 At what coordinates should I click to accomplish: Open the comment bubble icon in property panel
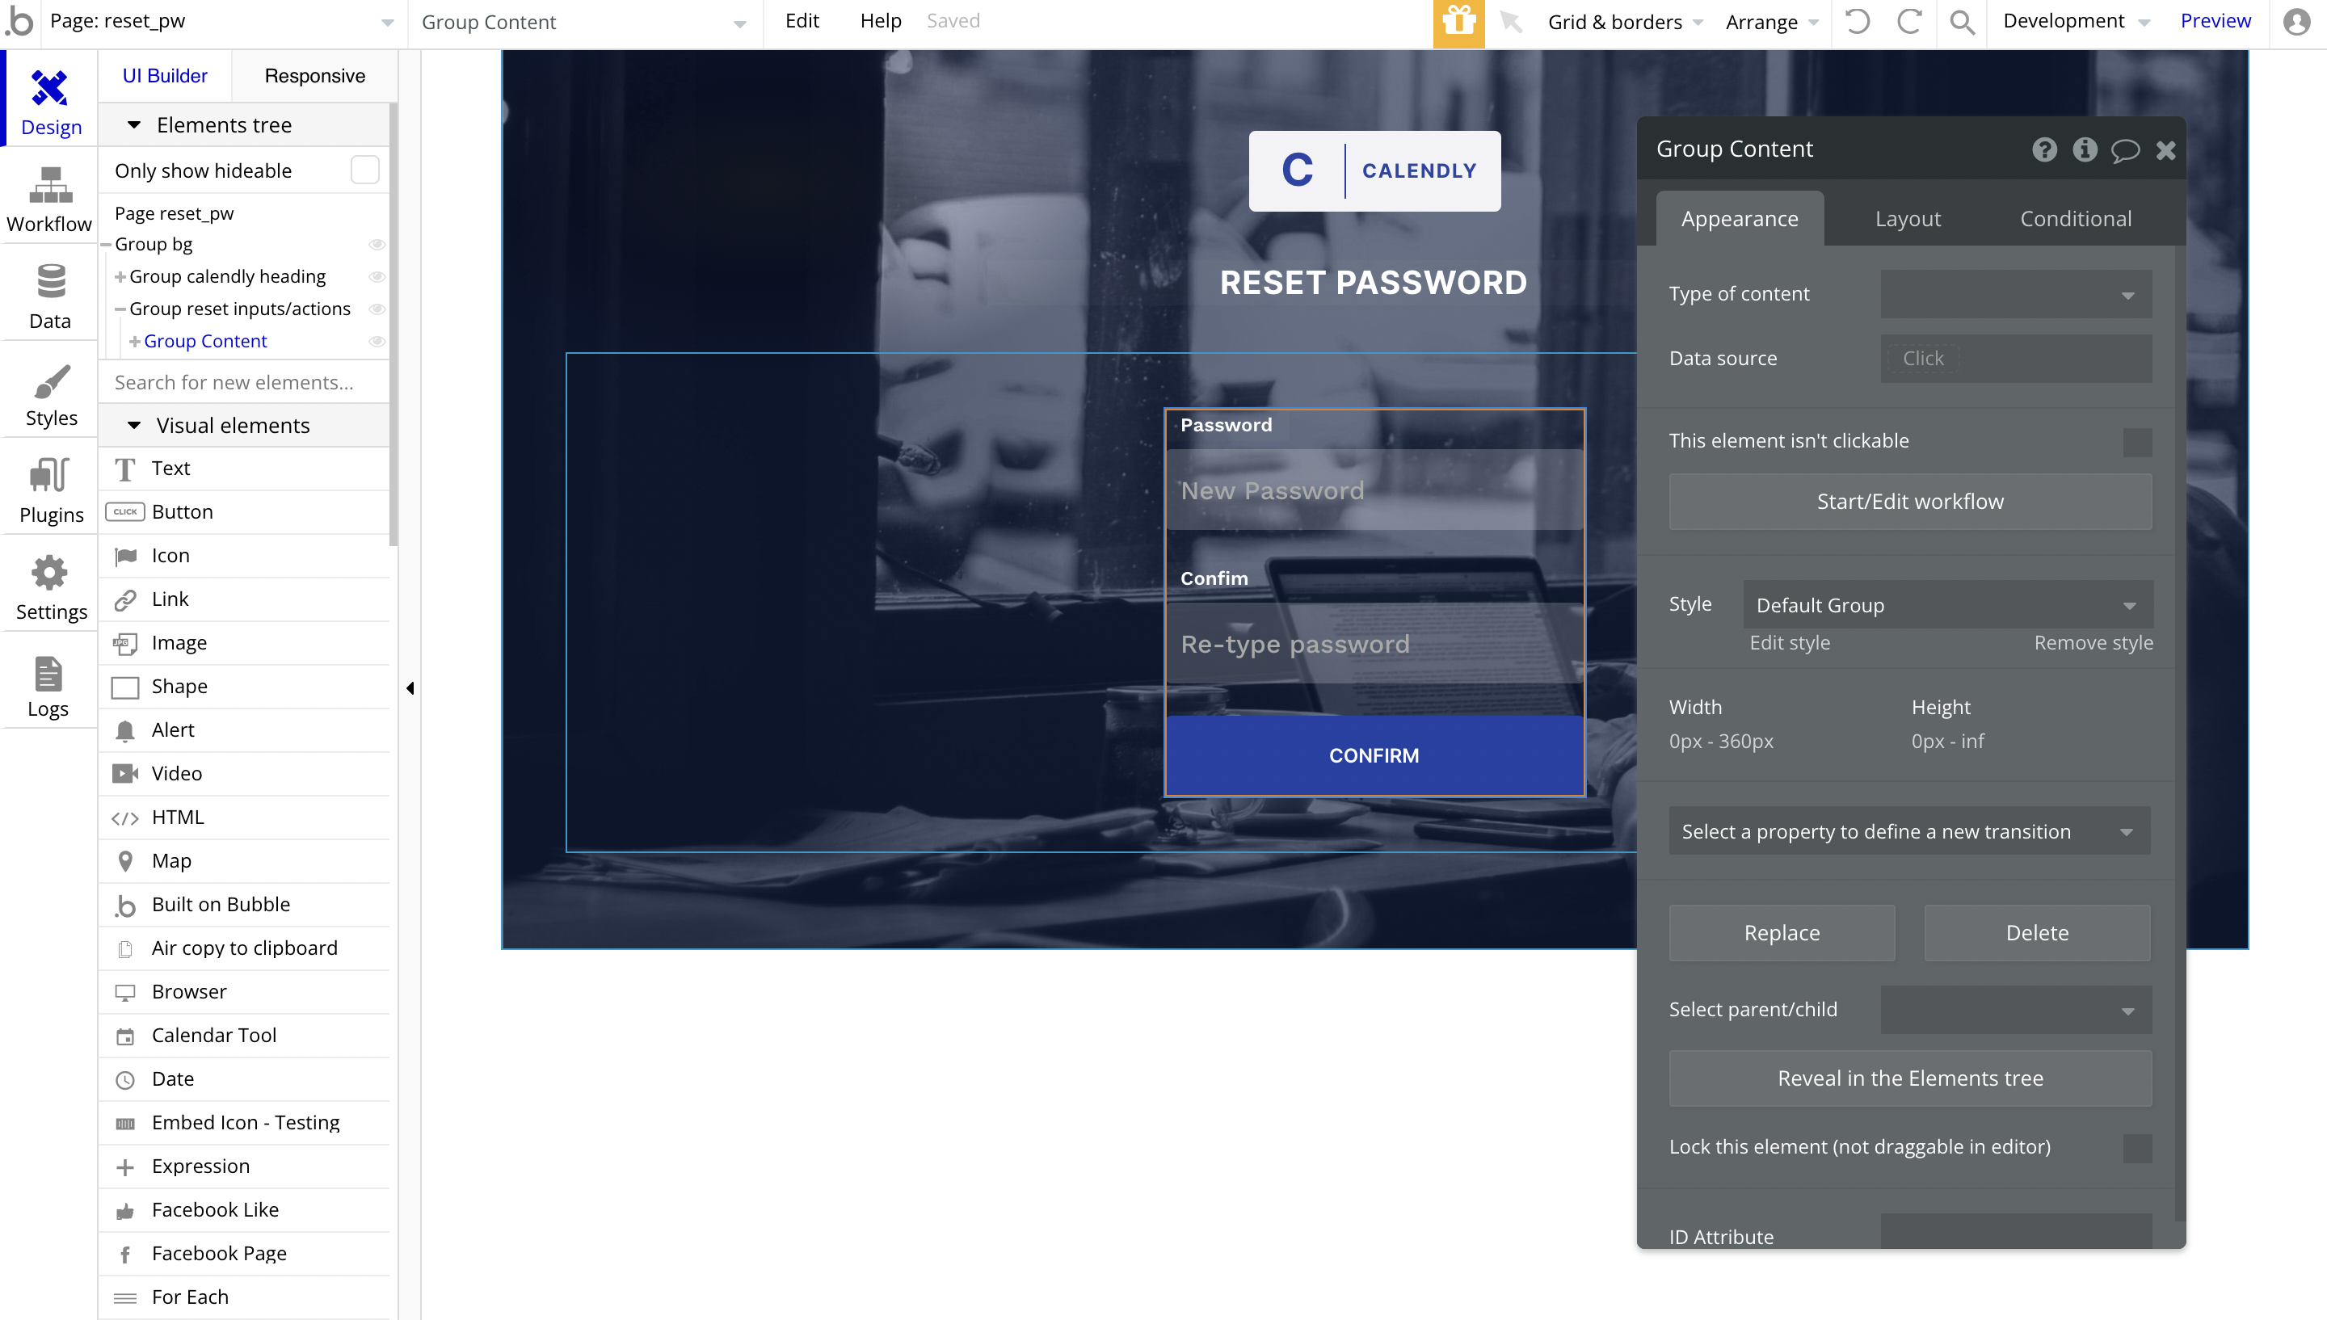pyautogui.click(x=2124, y=149)
